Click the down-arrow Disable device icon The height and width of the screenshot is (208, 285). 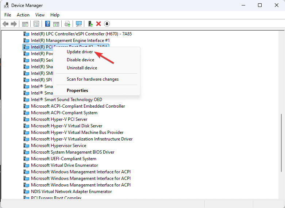coord(107,24)
